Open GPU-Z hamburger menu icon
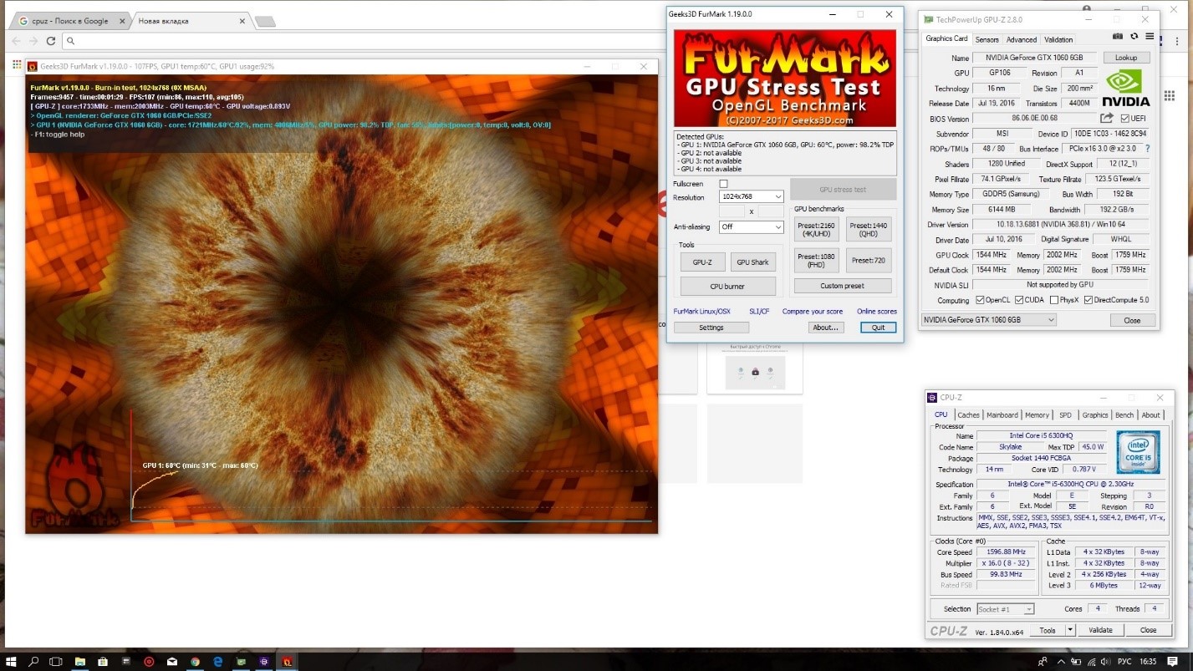 (1150, 37)
